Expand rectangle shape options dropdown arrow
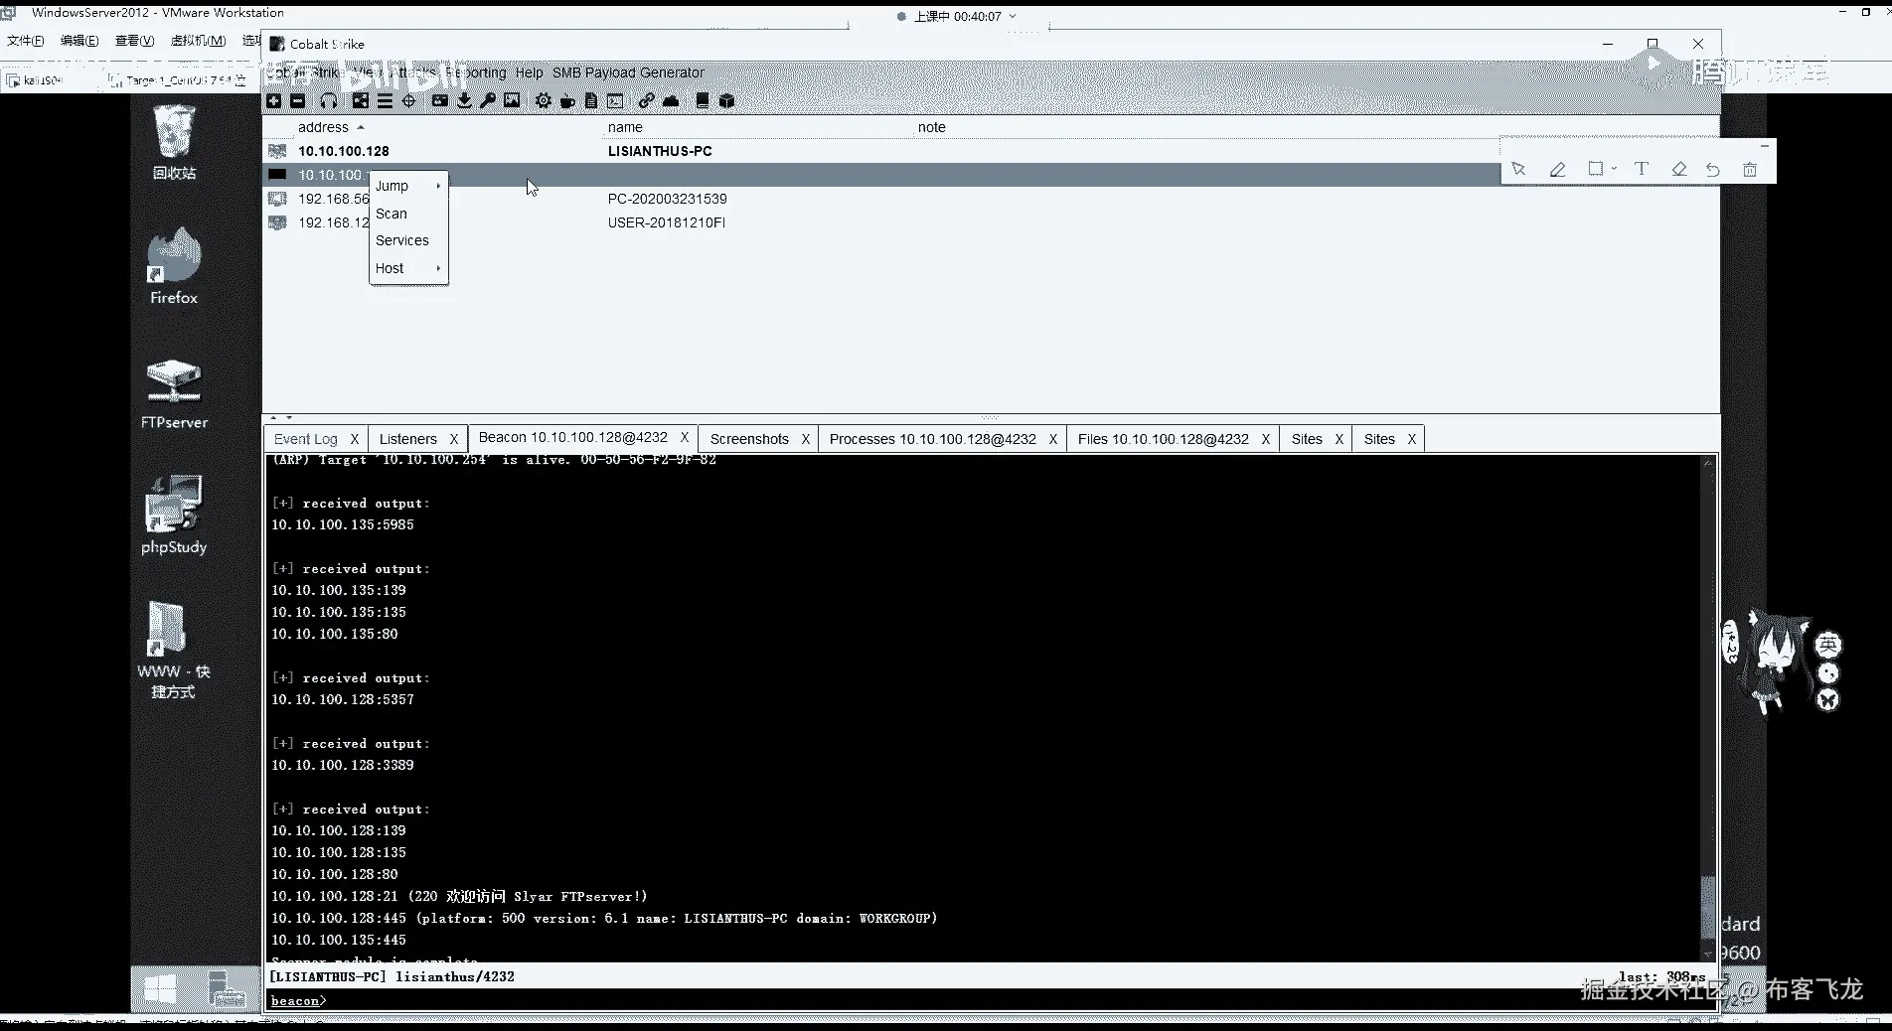 [x=1614, y=169]
